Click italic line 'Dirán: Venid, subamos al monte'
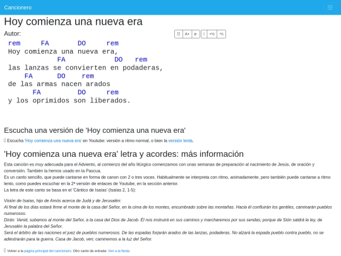 pos(163,223)
